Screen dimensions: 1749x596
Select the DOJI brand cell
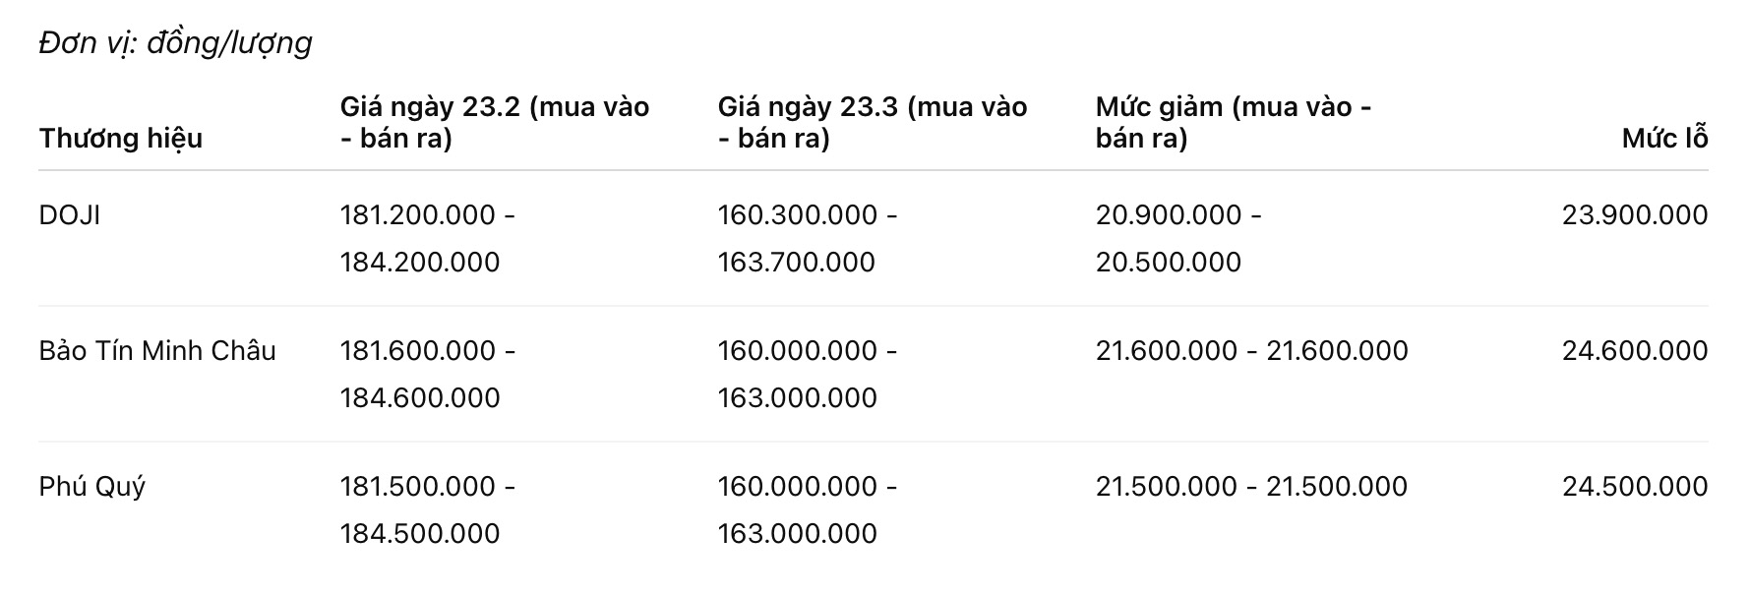click(x=70, y=214)
